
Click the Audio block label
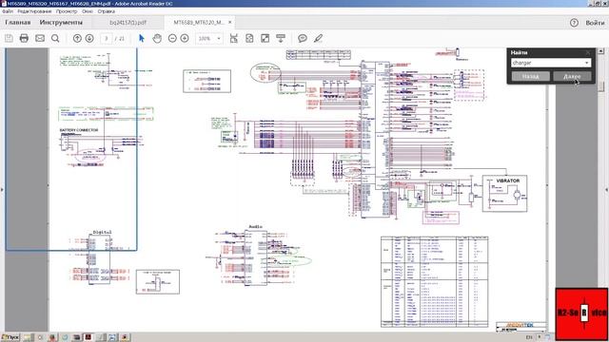pyautogui.click(x=255, y=227)
